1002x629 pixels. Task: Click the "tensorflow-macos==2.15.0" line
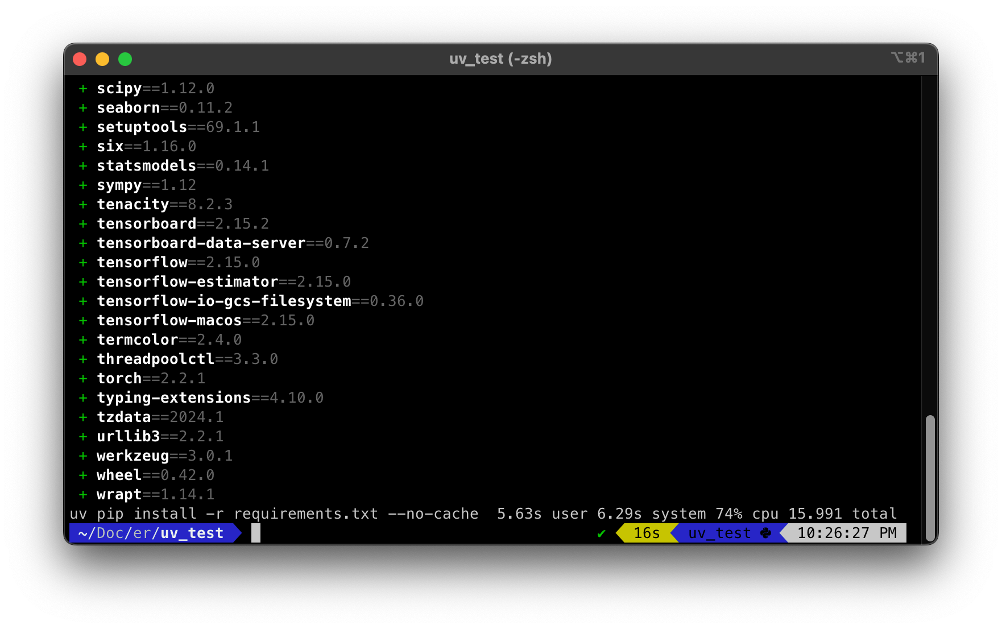(197, 320)
